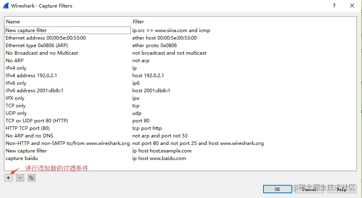362x198 pixels.
Task: Click filter 'host 2001:db8::1'
Action: pos(151,91)
